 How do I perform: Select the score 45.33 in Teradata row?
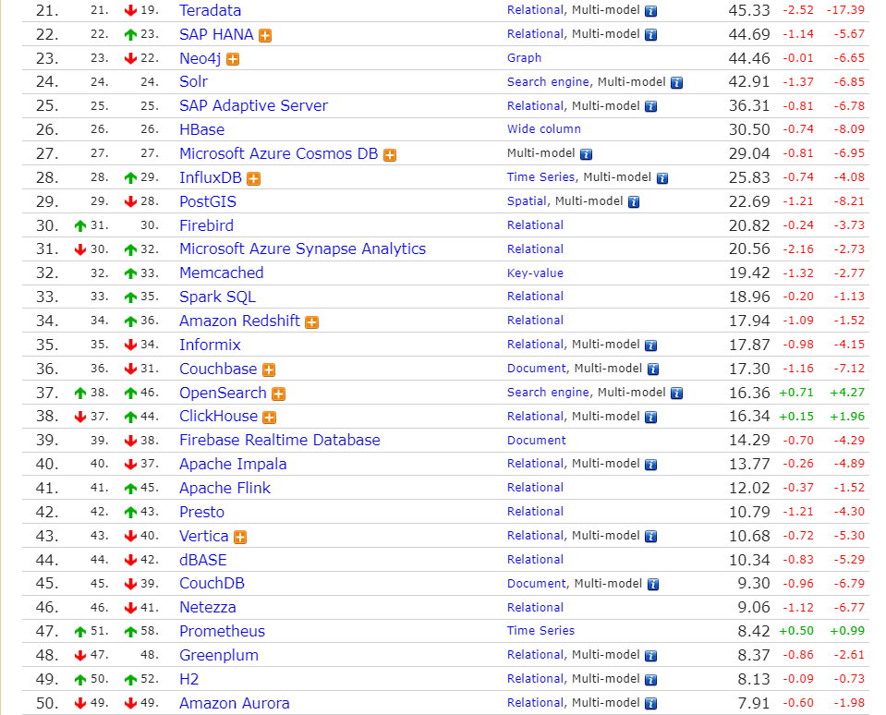749,10
